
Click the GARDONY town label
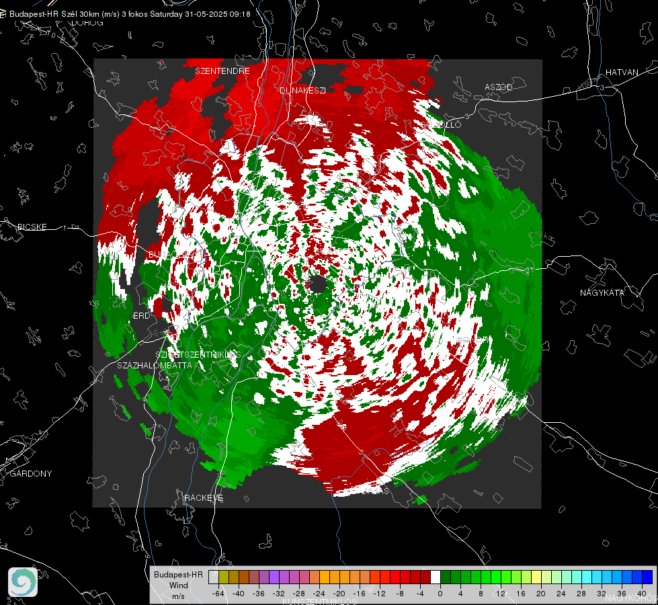point(31,474)
